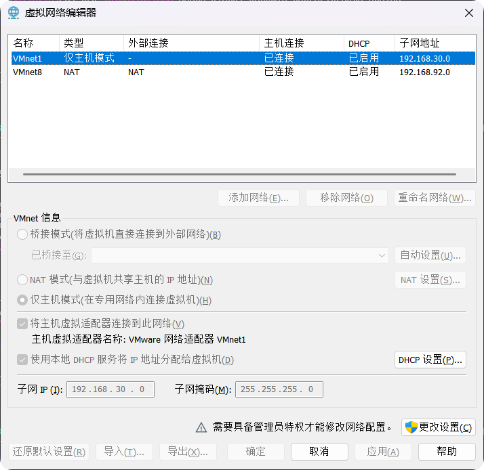The width and height of the screenshot is (484, 470).
Task: Click 还原默认设置 button
Action: (x=49, y=452)
